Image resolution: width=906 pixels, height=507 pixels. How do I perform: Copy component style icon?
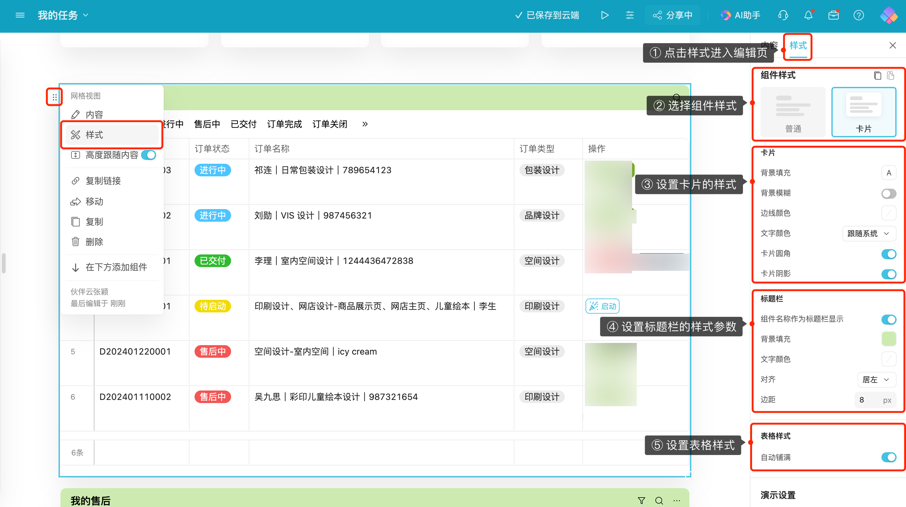pyautogui.click(x=878, y=75)
